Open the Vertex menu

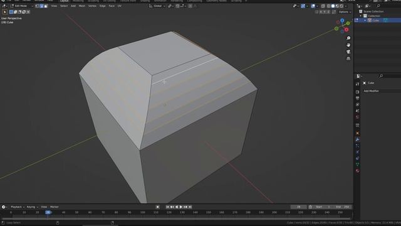point(92,6)
